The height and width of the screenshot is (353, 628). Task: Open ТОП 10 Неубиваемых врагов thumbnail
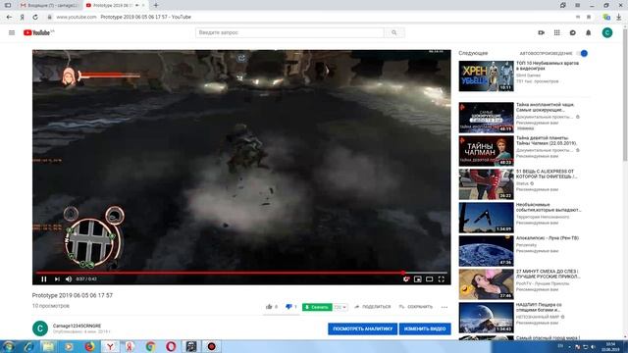tap(486, 76)
